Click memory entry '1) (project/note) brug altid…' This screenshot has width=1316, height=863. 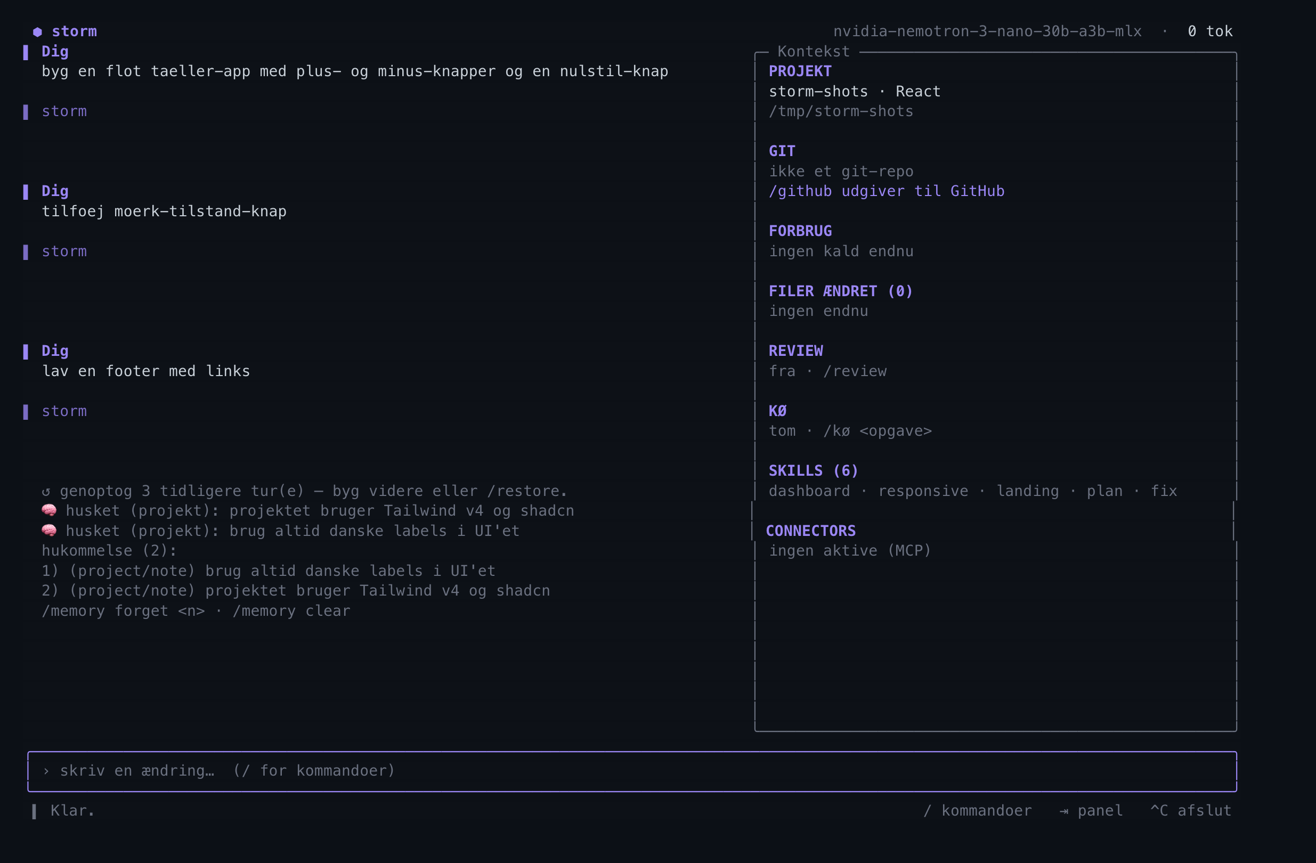click(269, 571)
